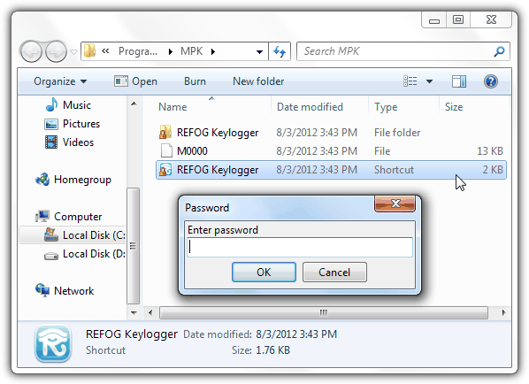529x384 pixels.
Task: Click Burn in the toolbar
Action: (x=195, y=81)
